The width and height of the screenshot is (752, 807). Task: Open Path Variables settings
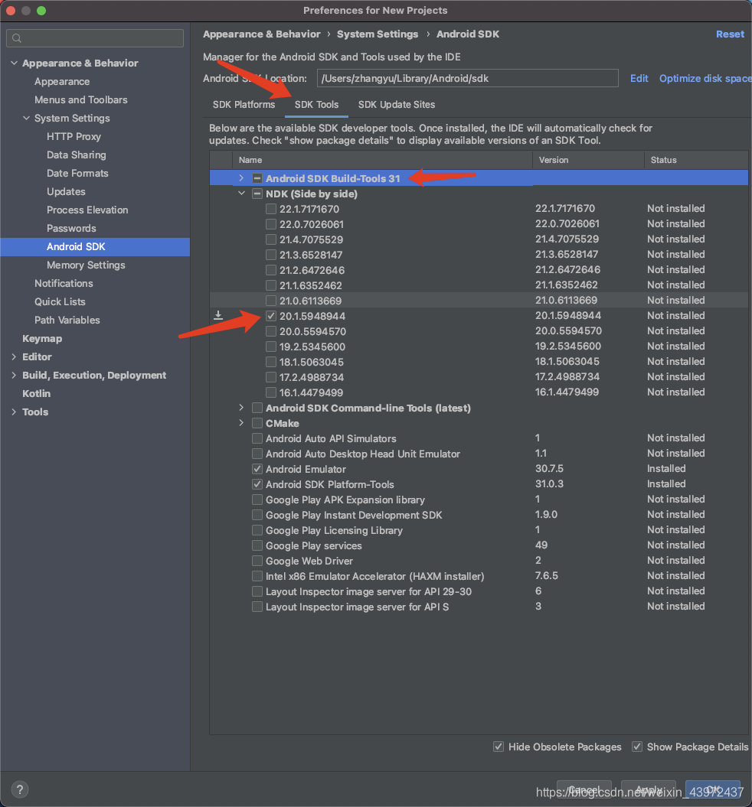67,321
